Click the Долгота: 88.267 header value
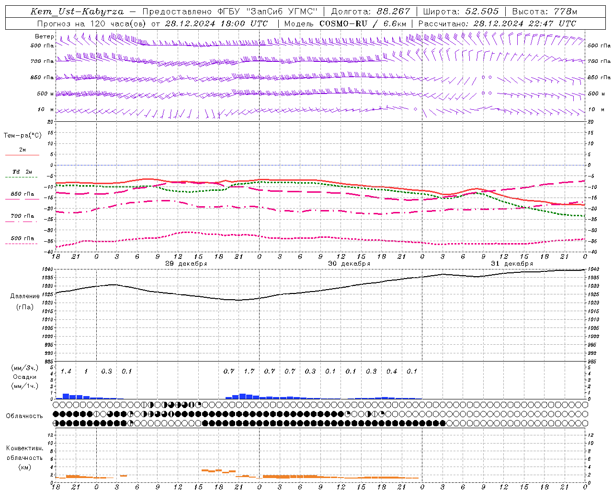613x491 pixels. (x=371, y=12)
